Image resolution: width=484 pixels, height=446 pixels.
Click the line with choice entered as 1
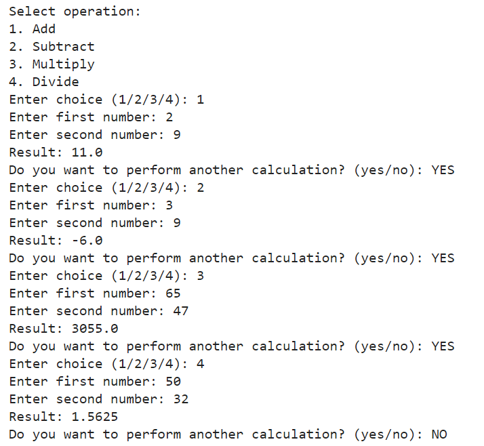[x=106, y=100]
